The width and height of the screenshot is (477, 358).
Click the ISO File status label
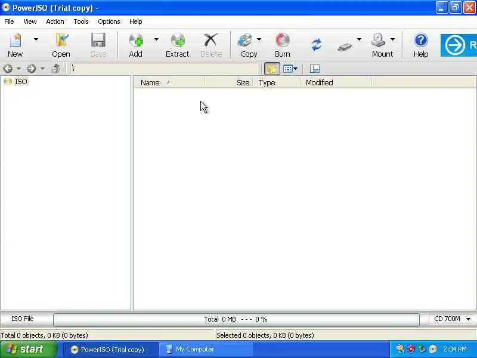(23, 319)
